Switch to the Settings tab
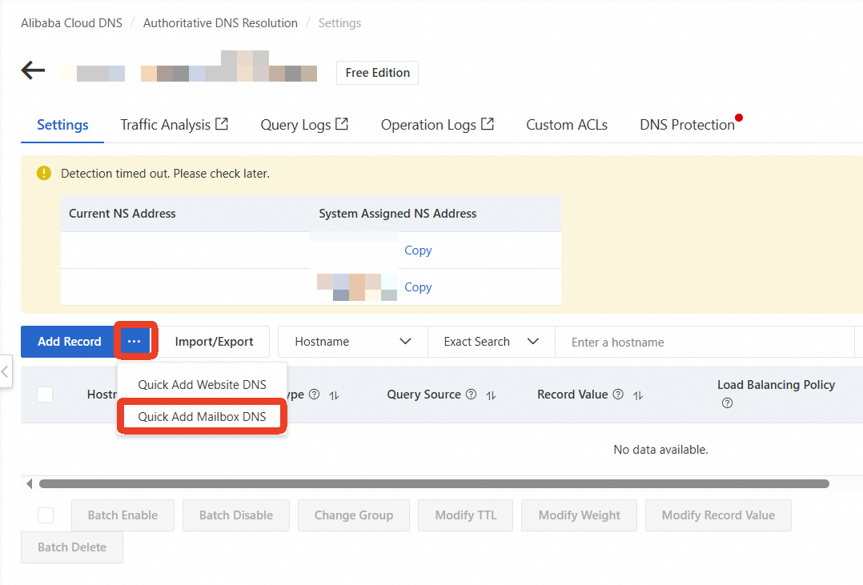Viewport: 863px width, 585px height. point(62,125)
